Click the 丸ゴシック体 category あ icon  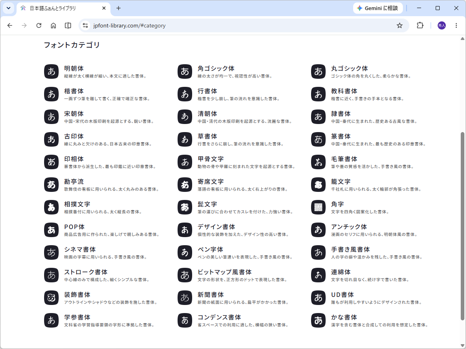(x=318, y=71)
